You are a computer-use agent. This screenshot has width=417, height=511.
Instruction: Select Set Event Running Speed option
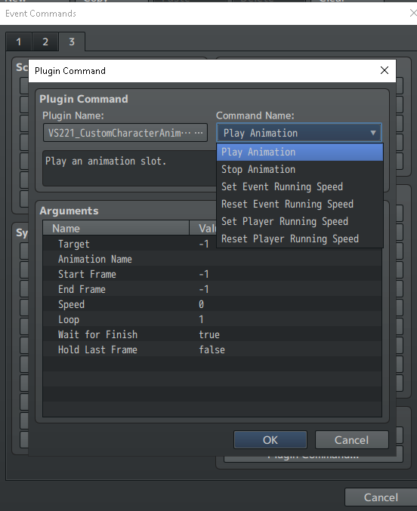300,186
